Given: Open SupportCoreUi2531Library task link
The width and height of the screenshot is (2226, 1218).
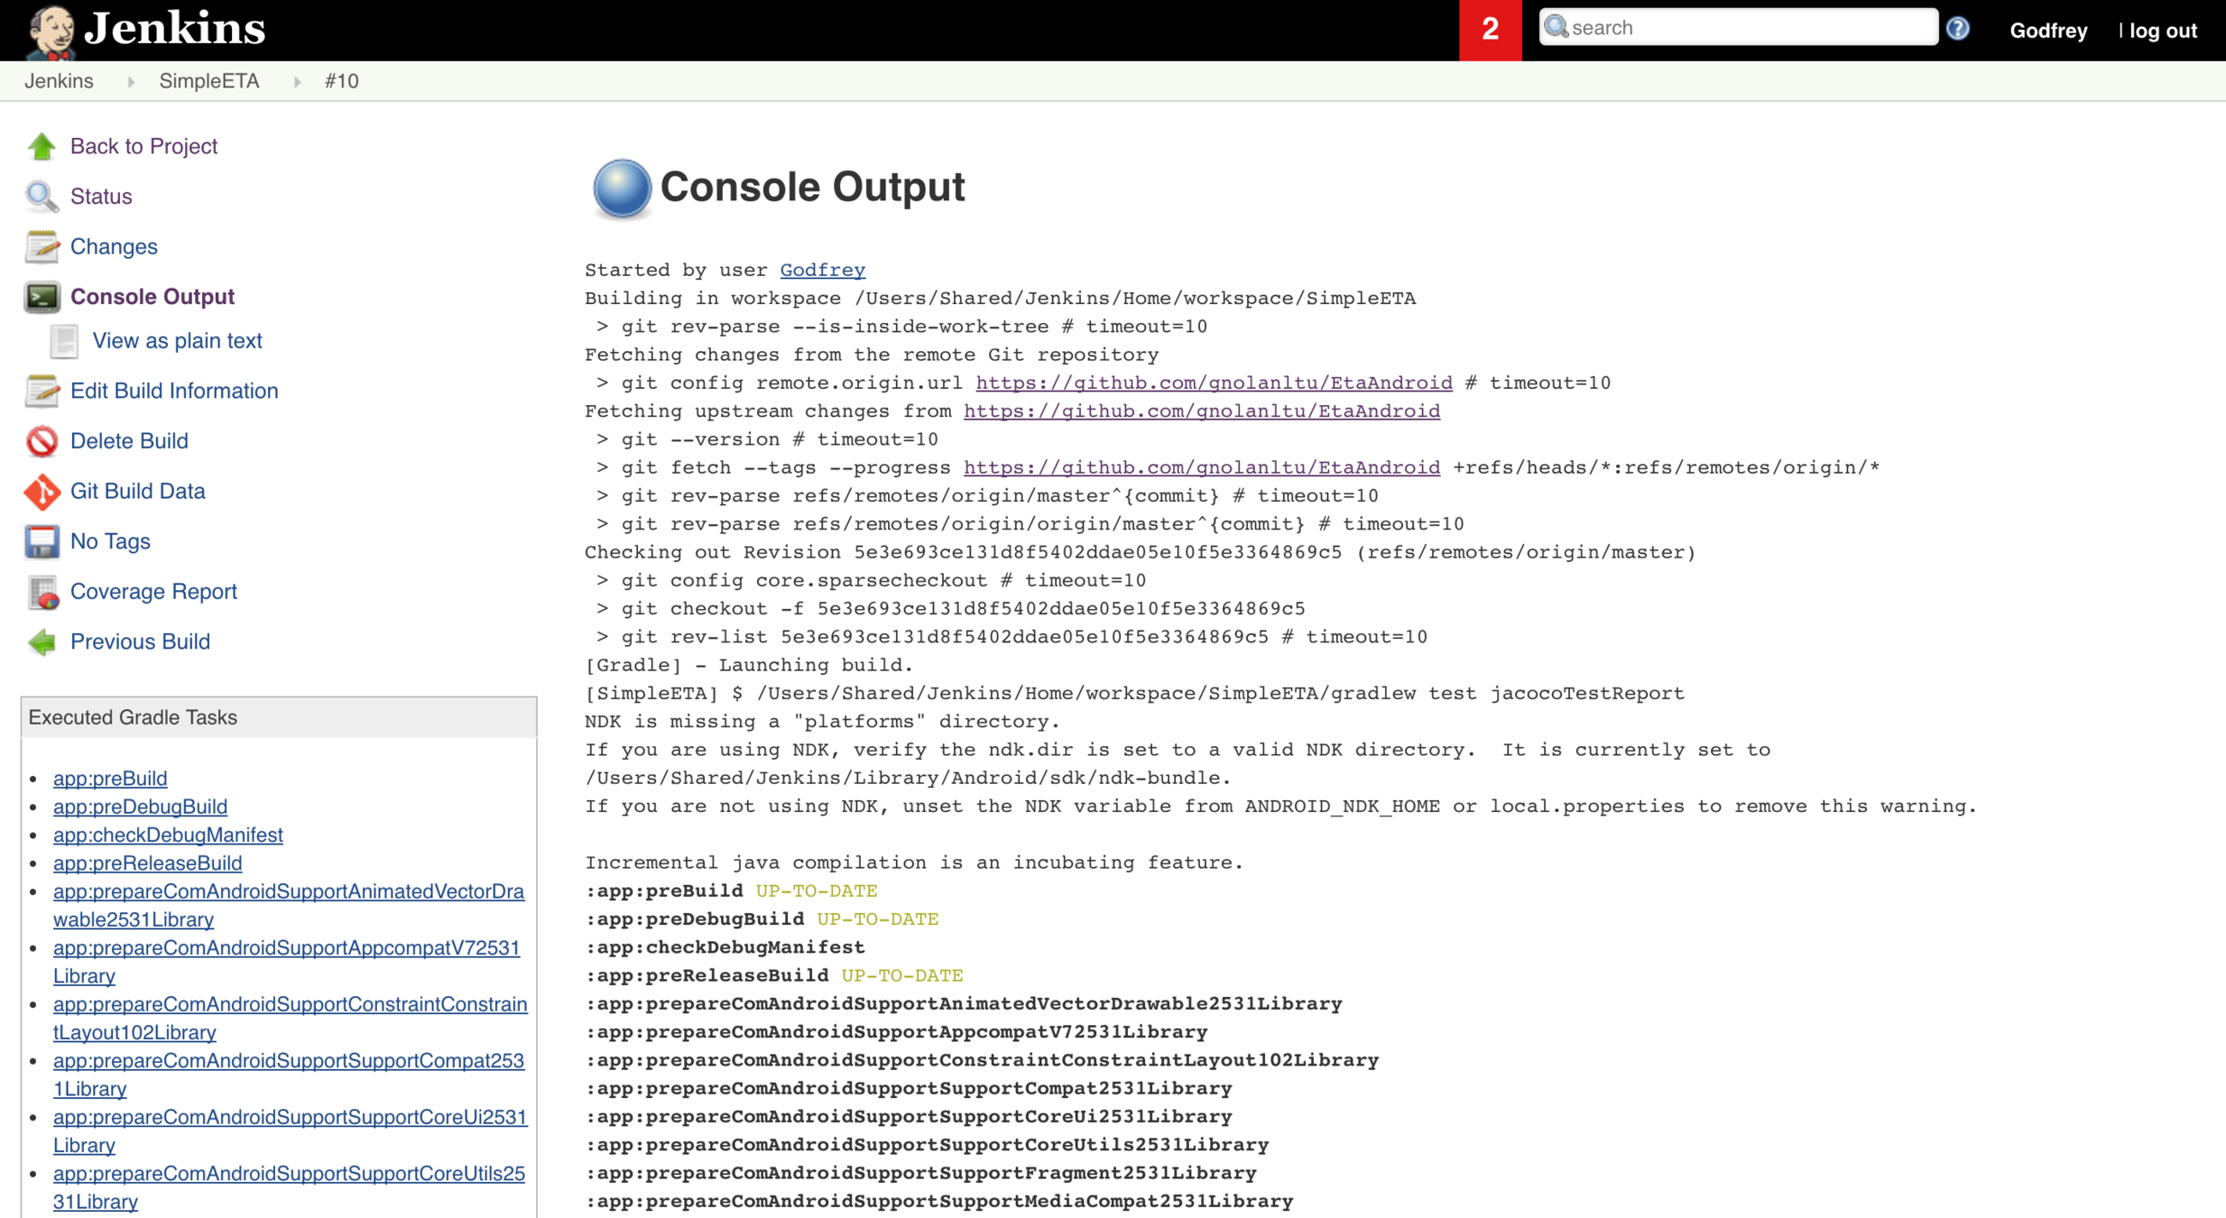Looking at the screenshot, I should [x=291, y=1131].
